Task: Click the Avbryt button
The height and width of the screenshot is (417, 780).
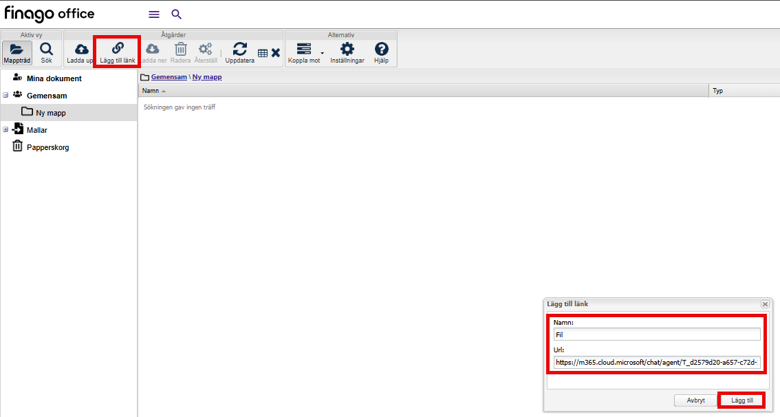Action: [x=695, y=400]
